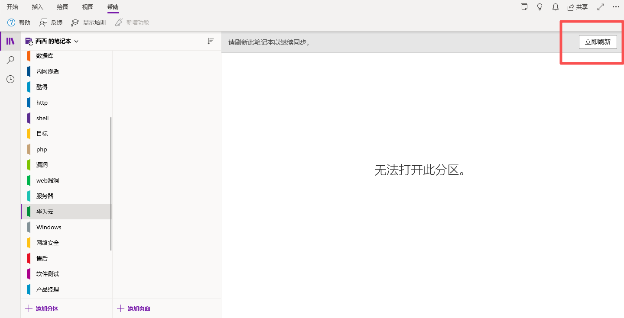The width and height of the screenshot is (624, 318).
Task: Open the sticky notes feed icon
Action: (x=524, y=7)
